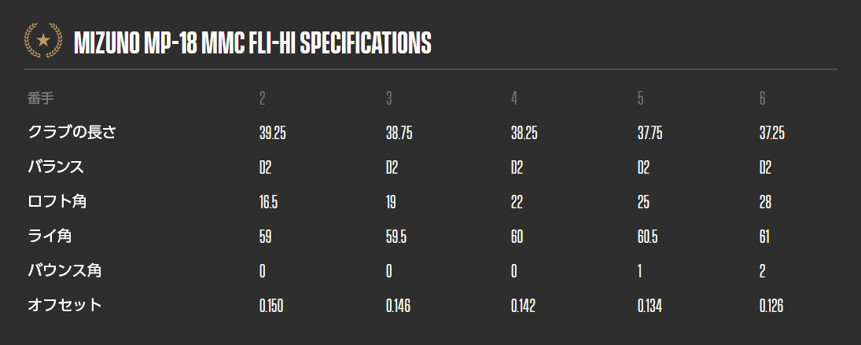Select the バランス row label
The height and width of the screenshot is (345, 861).
[x=56, y=167]
